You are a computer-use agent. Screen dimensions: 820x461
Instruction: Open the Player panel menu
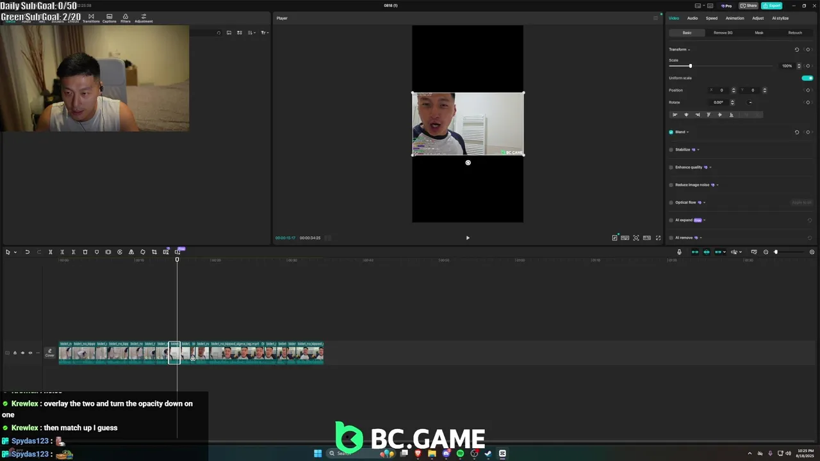point(655,18)
